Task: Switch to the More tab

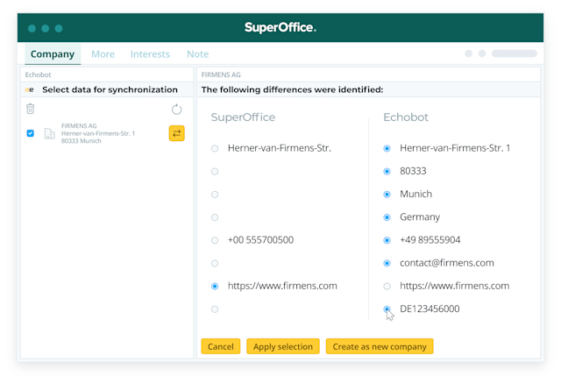Action: point(103,54)
